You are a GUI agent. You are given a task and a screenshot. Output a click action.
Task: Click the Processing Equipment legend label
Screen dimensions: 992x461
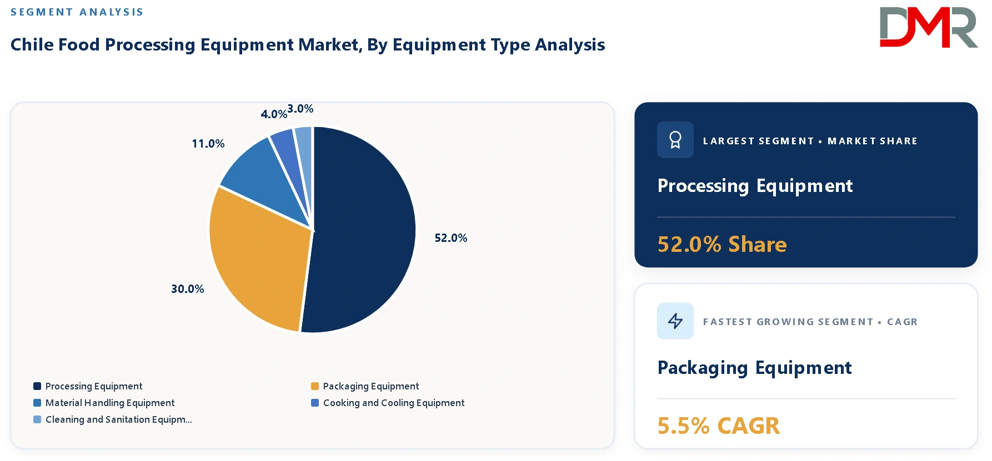pos(94,386)
